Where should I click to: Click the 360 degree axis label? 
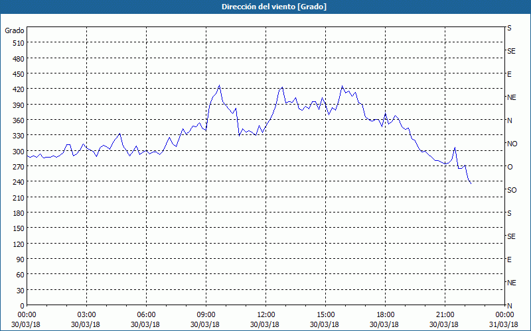pos(19,120)
